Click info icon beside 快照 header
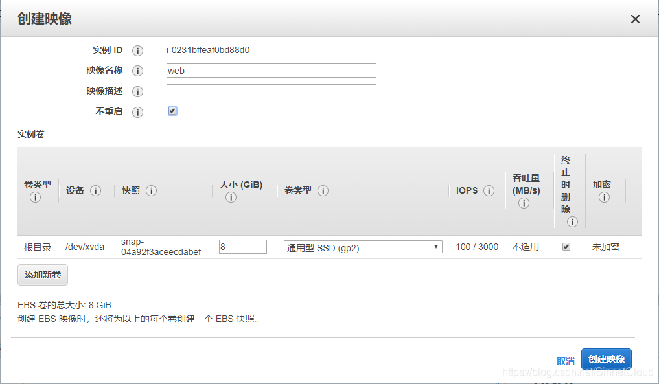The width and height of the screenshot is (659, 384). click(x=151, y=191)
